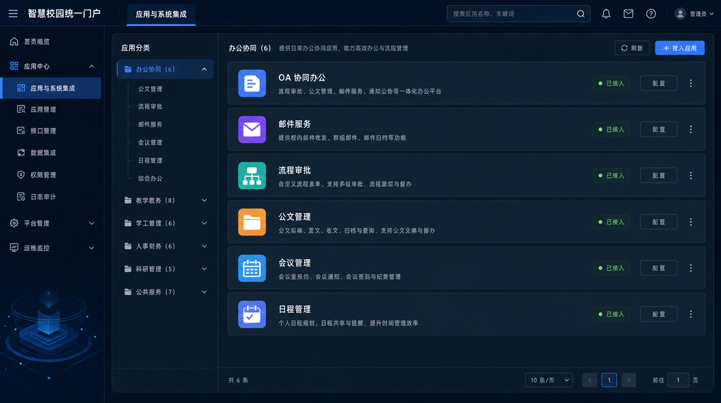Open the 日程管理 checked calendar icon
The image size is (721, 403).
click(x=252, y=314)
